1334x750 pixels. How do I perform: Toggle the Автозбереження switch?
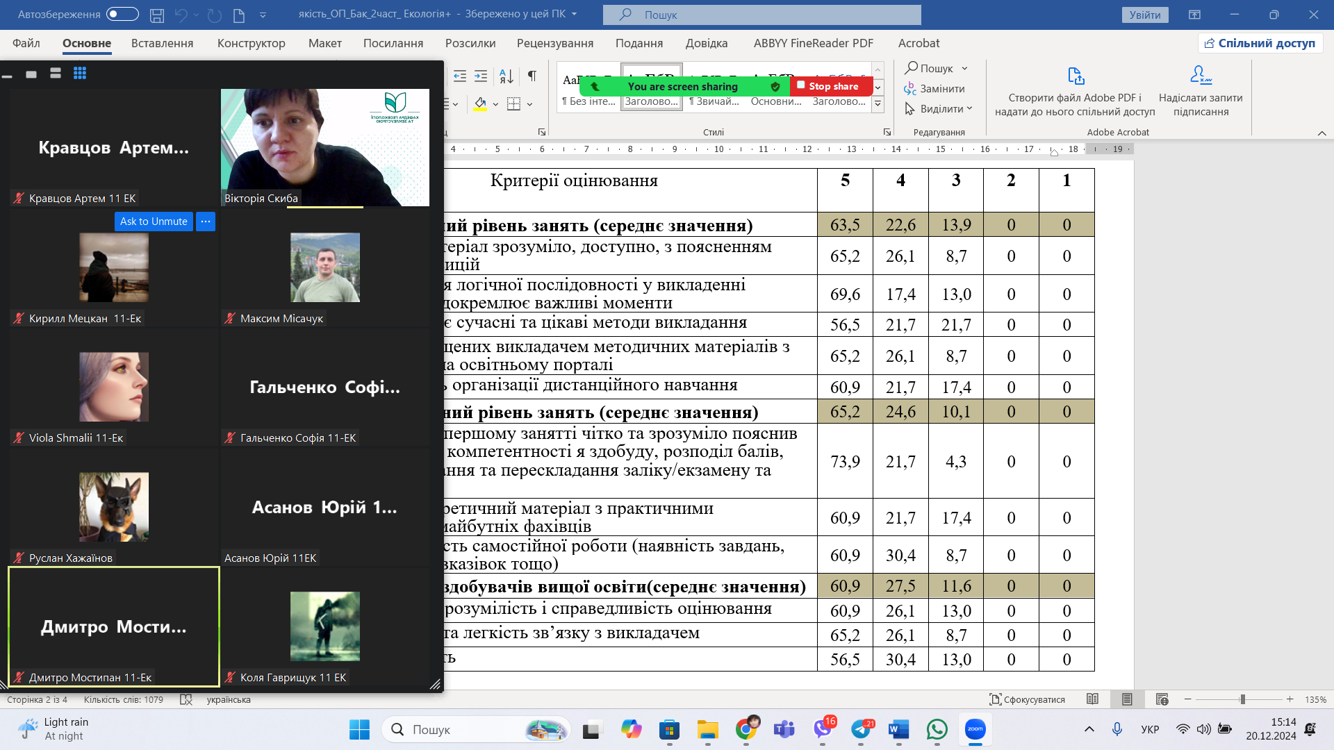click(122, 15)
